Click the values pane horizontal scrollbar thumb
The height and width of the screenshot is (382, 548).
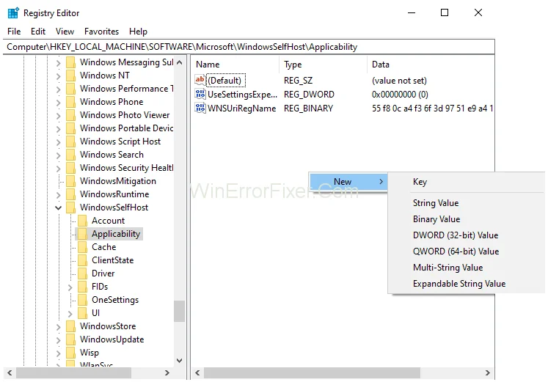[x=312, y=373]
